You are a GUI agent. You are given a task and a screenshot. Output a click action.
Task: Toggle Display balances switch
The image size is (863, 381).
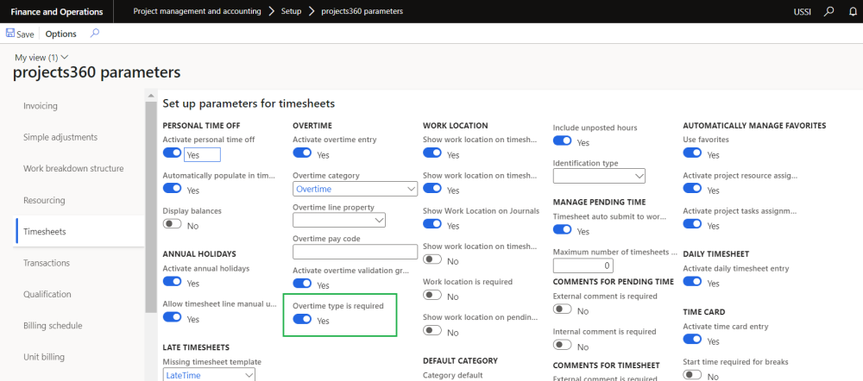click(173, 224)
